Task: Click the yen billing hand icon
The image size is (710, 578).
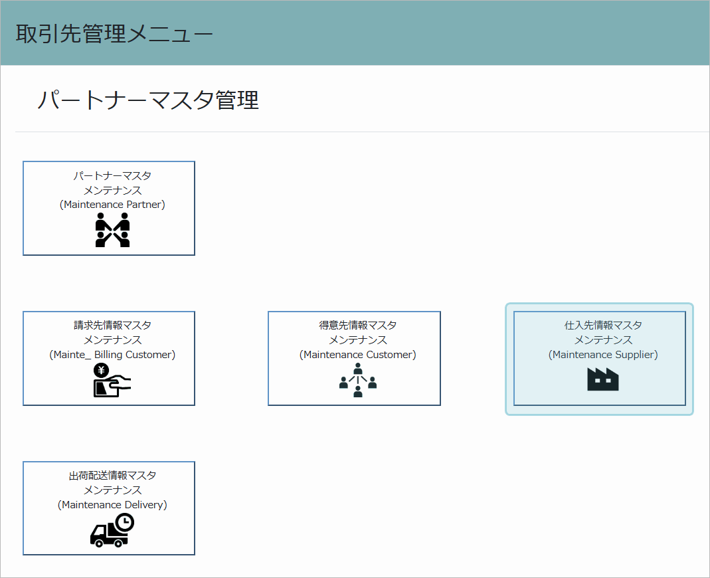Action: 112,381
